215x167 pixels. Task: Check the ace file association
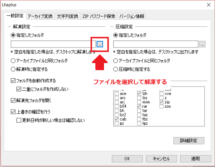click(117, 94)
